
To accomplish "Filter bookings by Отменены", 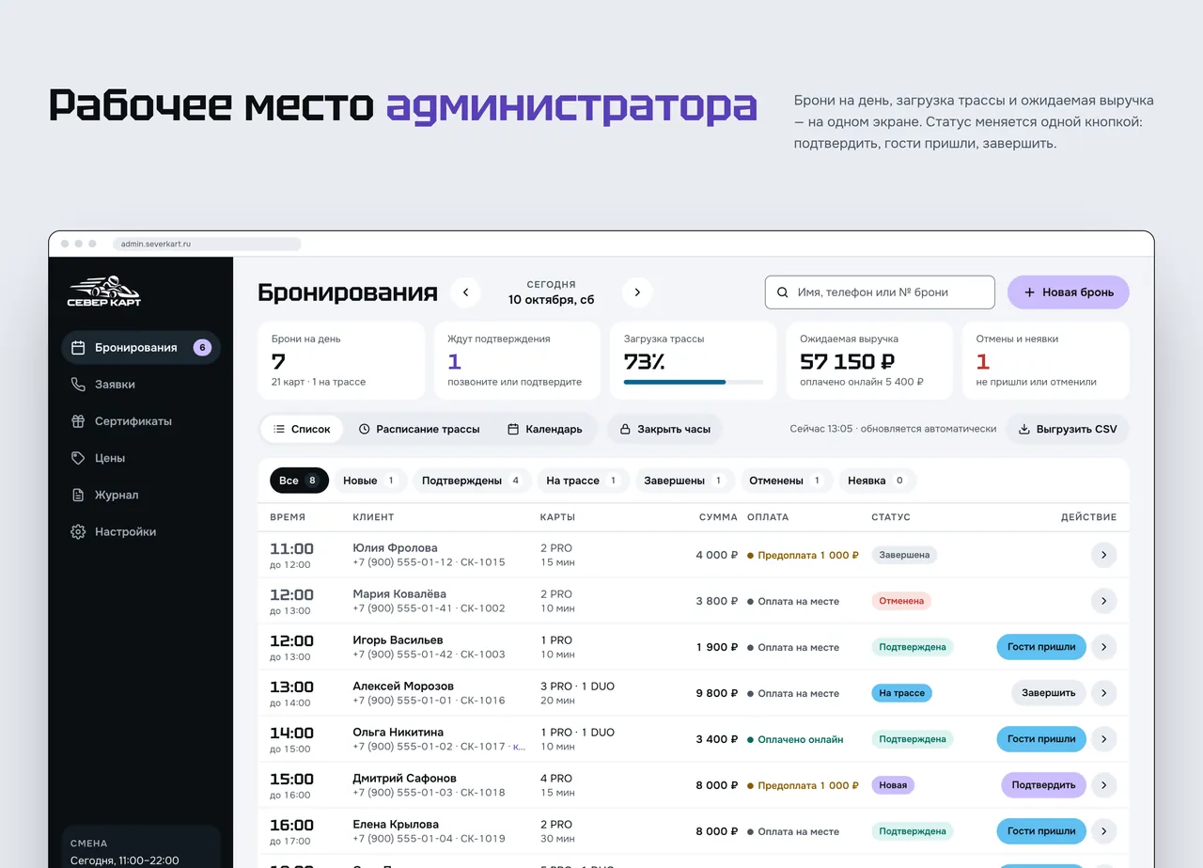I will pos(787,481).
